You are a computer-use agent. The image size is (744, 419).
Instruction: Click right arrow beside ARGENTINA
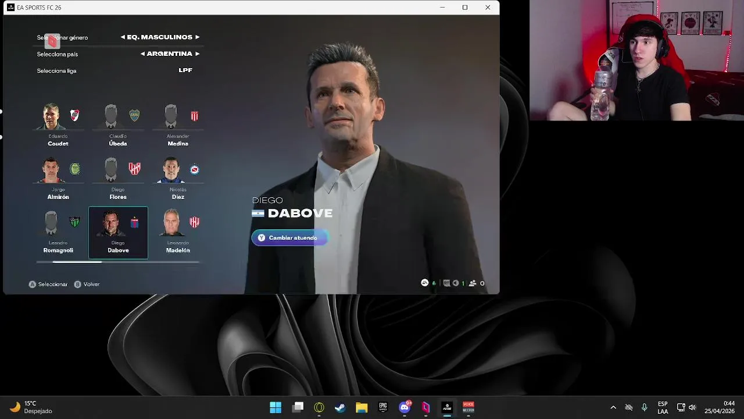point(197,54)
